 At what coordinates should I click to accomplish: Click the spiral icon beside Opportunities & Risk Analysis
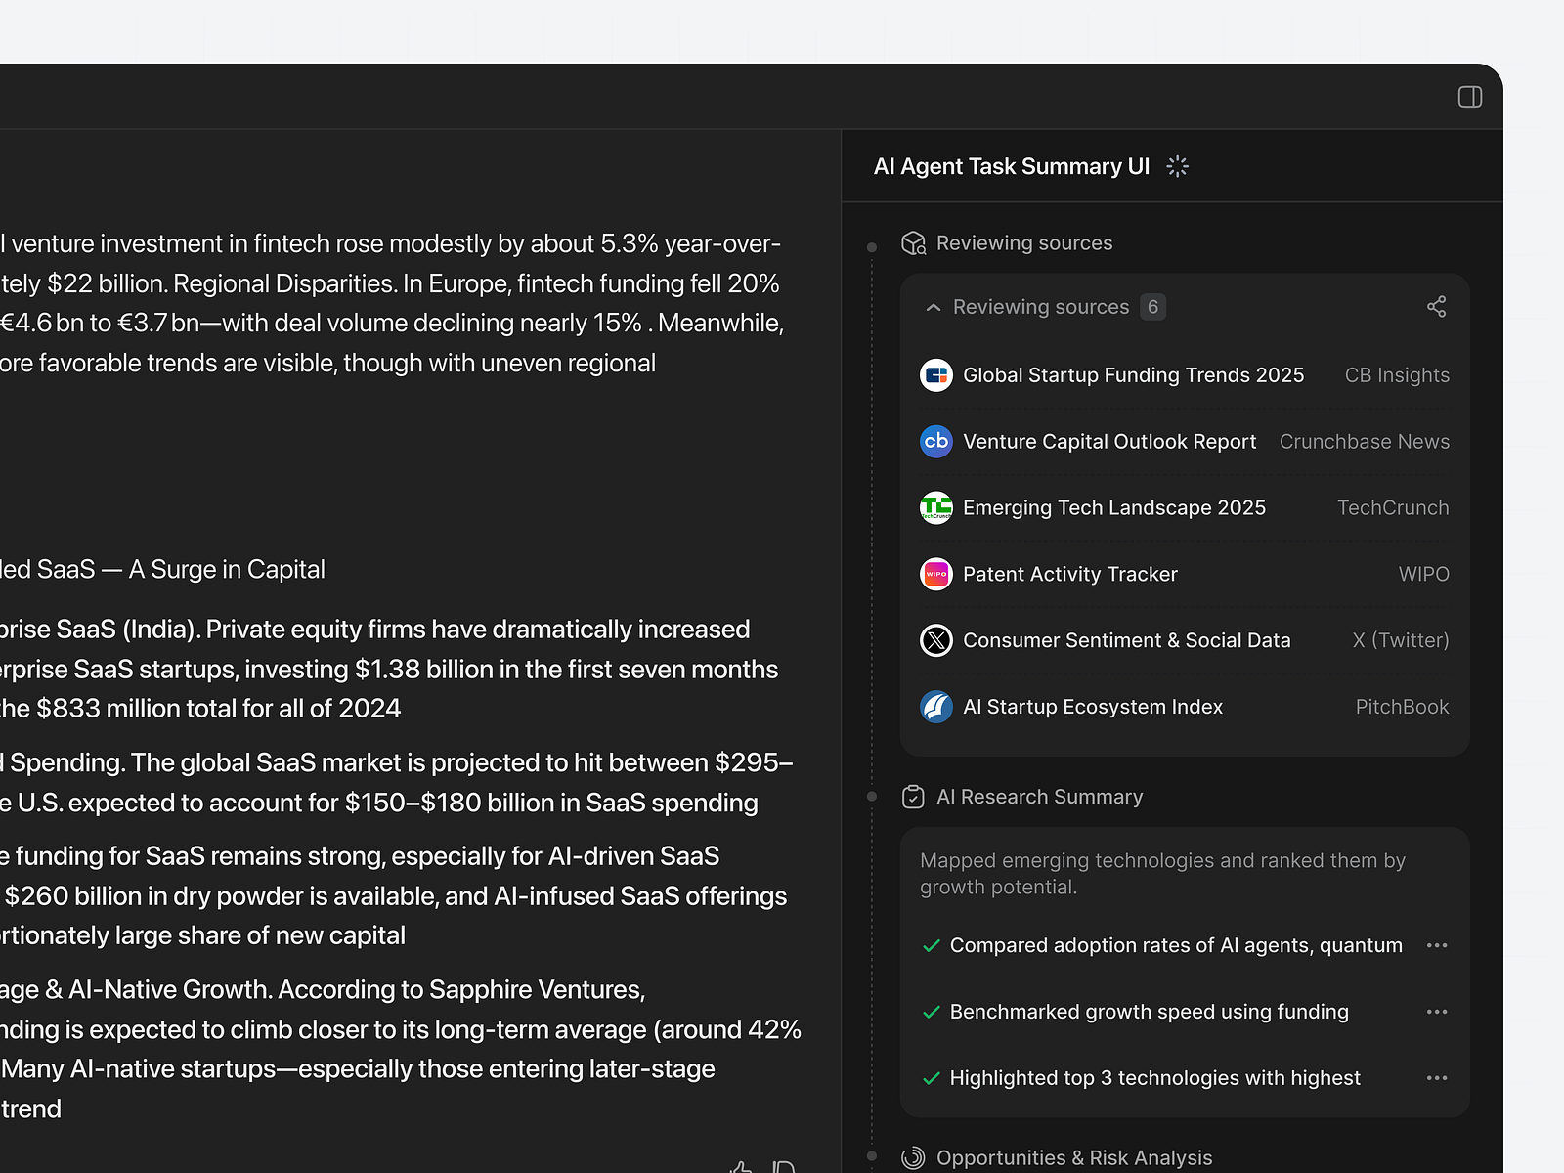coord(912,1157)
